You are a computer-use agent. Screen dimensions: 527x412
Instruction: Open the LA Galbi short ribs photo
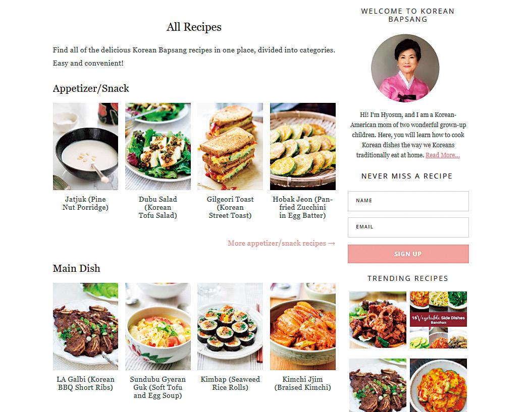pyautogui.click(x=85, y=326)
